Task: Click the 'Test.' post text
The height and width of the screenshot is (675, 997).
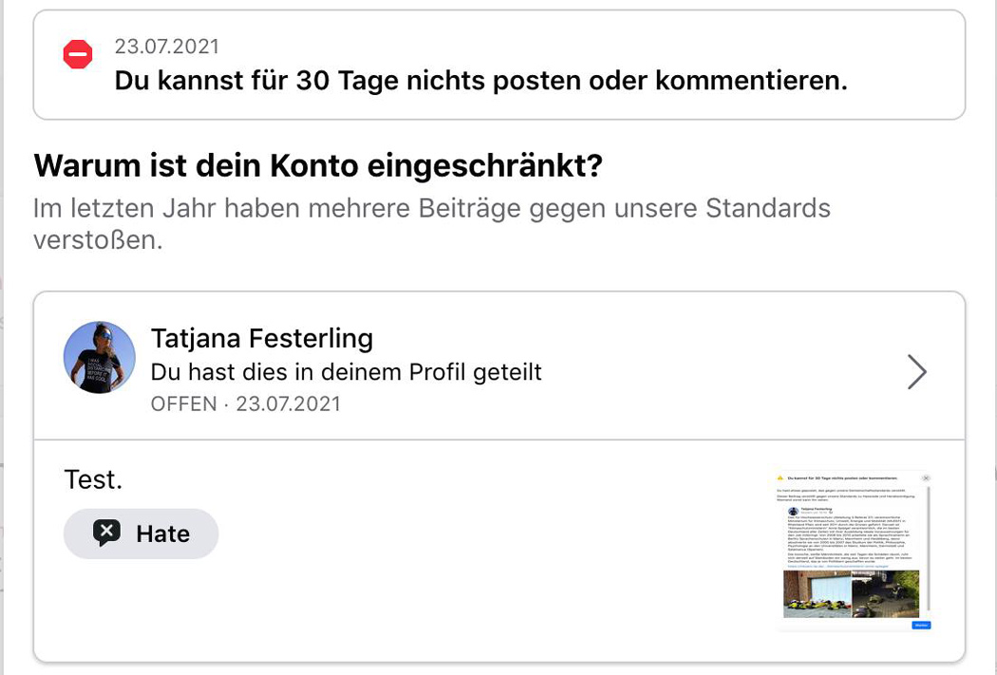Action: (93, 479)
